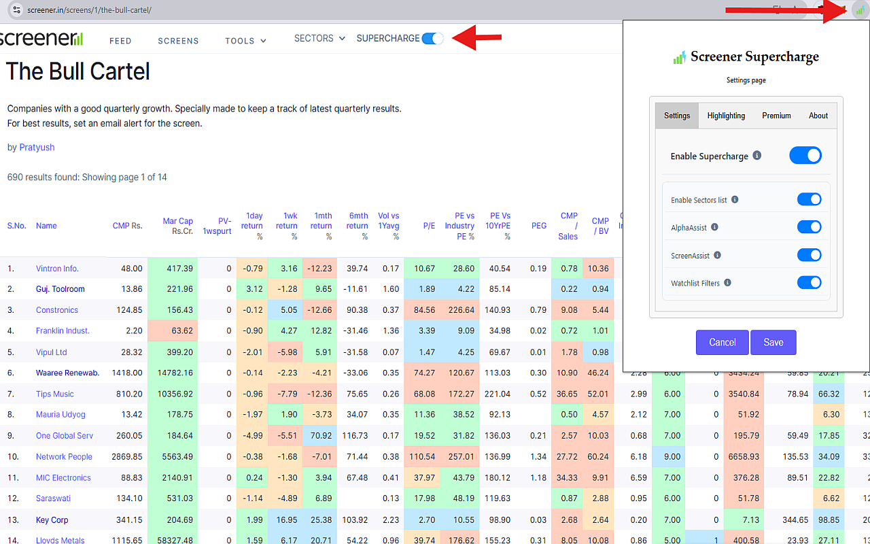Toggle the Enable Supercharge switch in popup
Viewport: 870px width, 544px height.
point(805,156)
